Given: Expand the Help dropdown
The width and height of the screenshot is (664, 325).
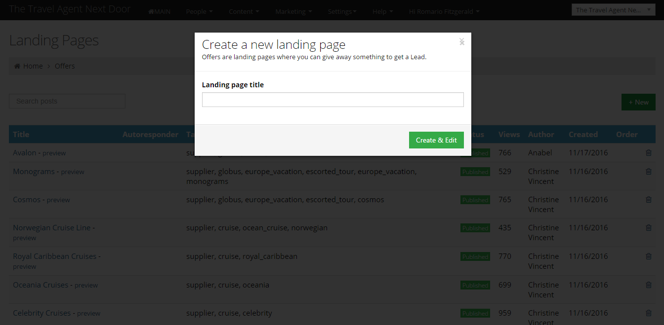Looking at the screenshot, I should [x=382, y=12].
